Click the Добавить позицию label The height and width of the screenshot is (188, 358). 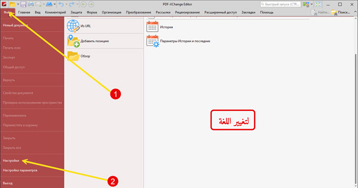coord(95,41)
